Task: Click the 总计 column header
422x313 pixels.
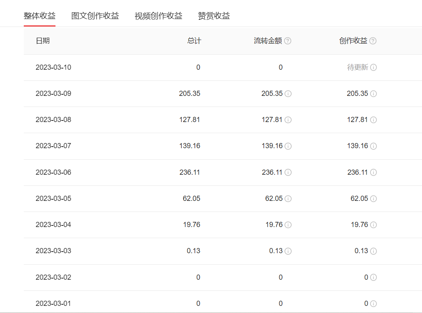Action: [194, 41]
